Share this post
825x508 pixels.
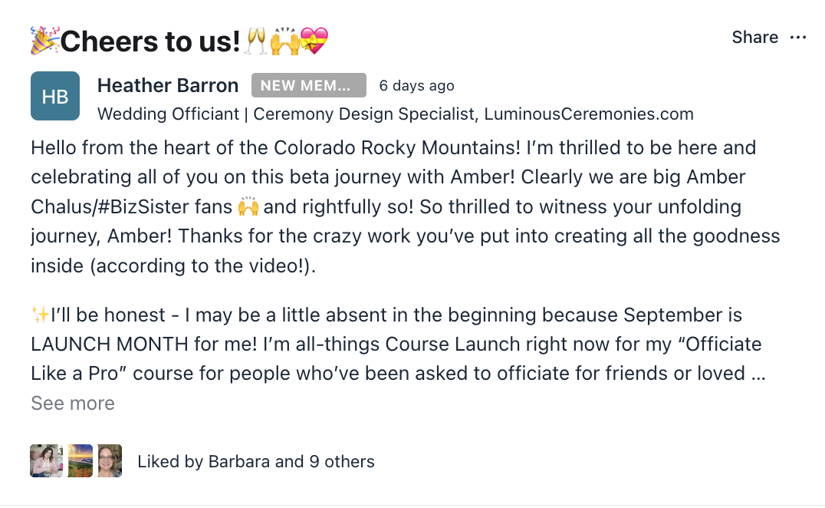[x=754, y=38]
